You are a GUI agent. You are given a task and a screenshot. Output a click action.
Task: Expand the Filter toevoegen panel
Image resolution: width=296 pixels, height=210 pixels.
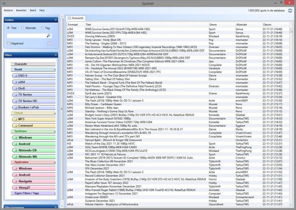coord(56,207)
